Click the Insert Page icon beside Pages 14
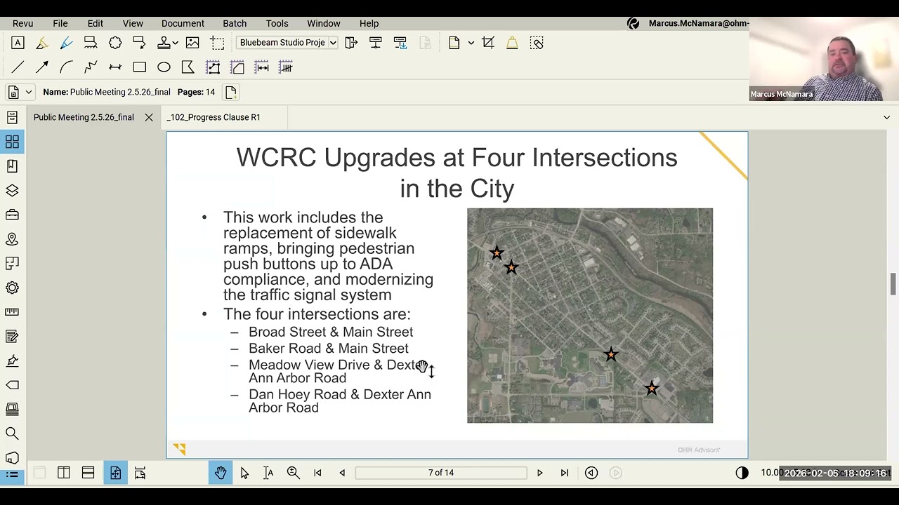899x505 pixels. 230,92
